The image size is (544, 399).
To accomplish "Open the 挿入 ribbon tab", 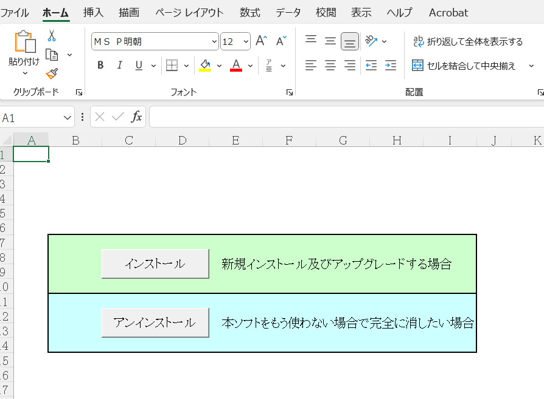I will pos(93,12).
